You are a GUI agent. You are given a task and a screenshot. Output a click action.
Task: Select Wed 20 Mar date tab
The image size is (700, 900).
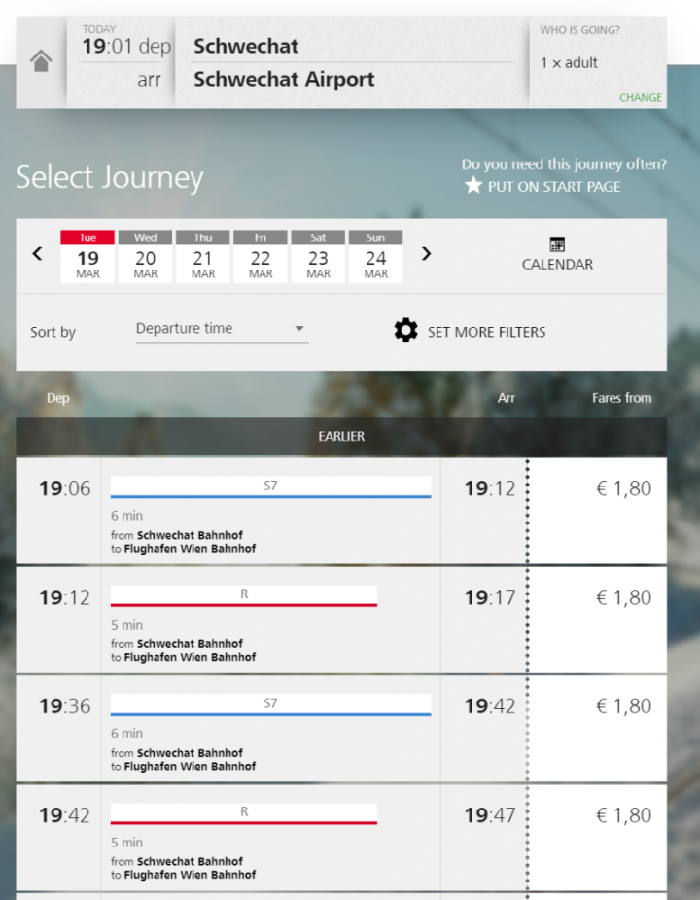[146, 257]
